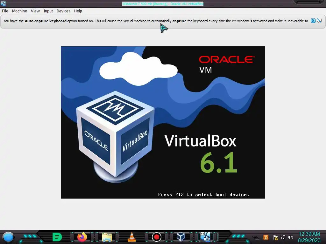Open the View menu
The width and height of the screenshot is (326, 244).
35,11
